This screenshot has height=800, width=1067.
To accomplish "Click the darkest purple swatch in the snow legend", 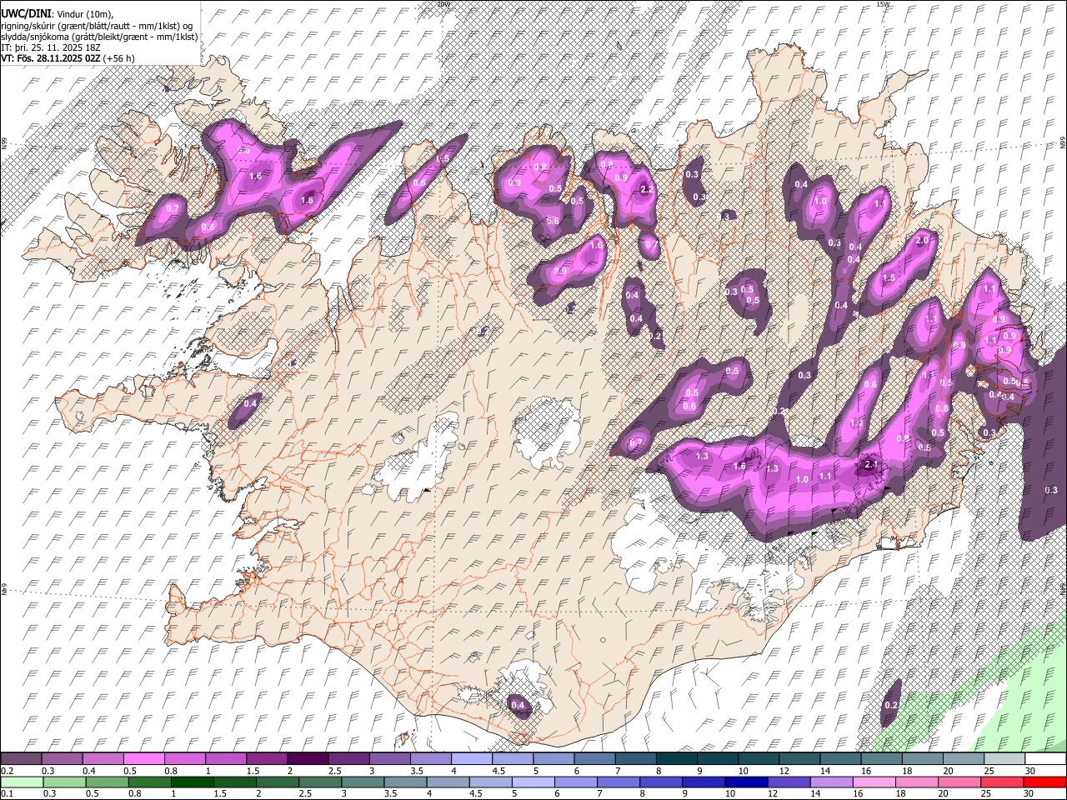I will pos(307,759).
